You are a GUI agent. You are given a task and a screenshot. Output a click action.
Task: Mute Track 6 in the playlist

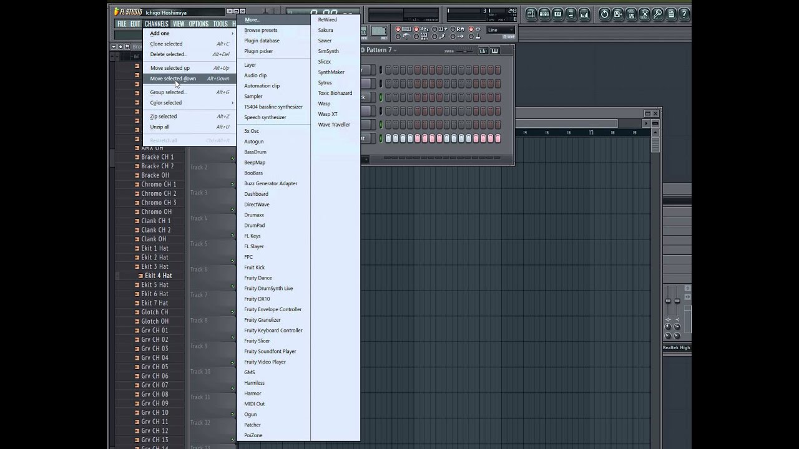click(x=232, y=286)
